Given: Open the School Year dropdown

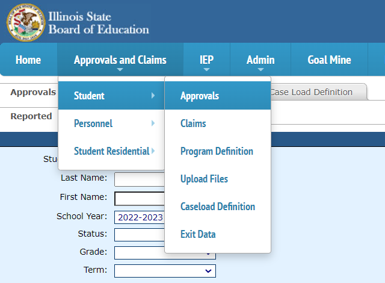Looking at the screenshot, I should pos(140,217).
